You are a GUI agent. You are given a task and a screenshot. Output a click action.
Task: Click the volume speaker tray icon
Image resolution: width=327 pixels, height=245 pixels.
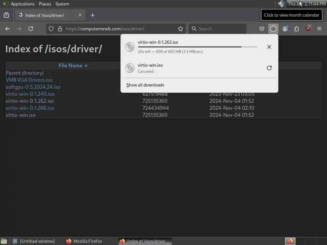[x=281, y=4]
